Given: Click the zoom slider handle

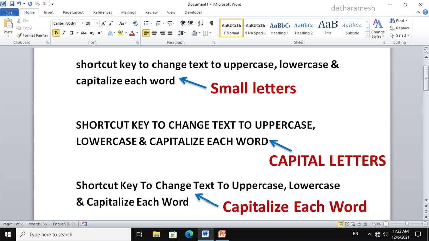Looking at the screenshot, I should (407, 224).
